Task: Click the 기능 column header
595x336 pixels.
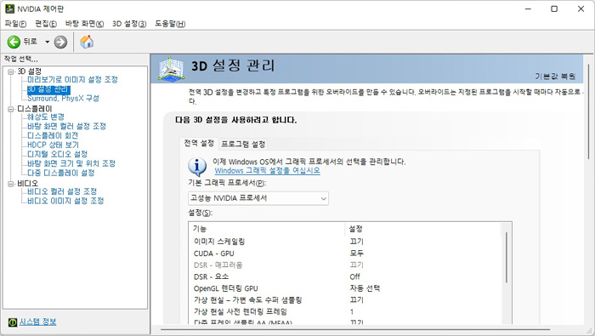Action: coord(266,229)
